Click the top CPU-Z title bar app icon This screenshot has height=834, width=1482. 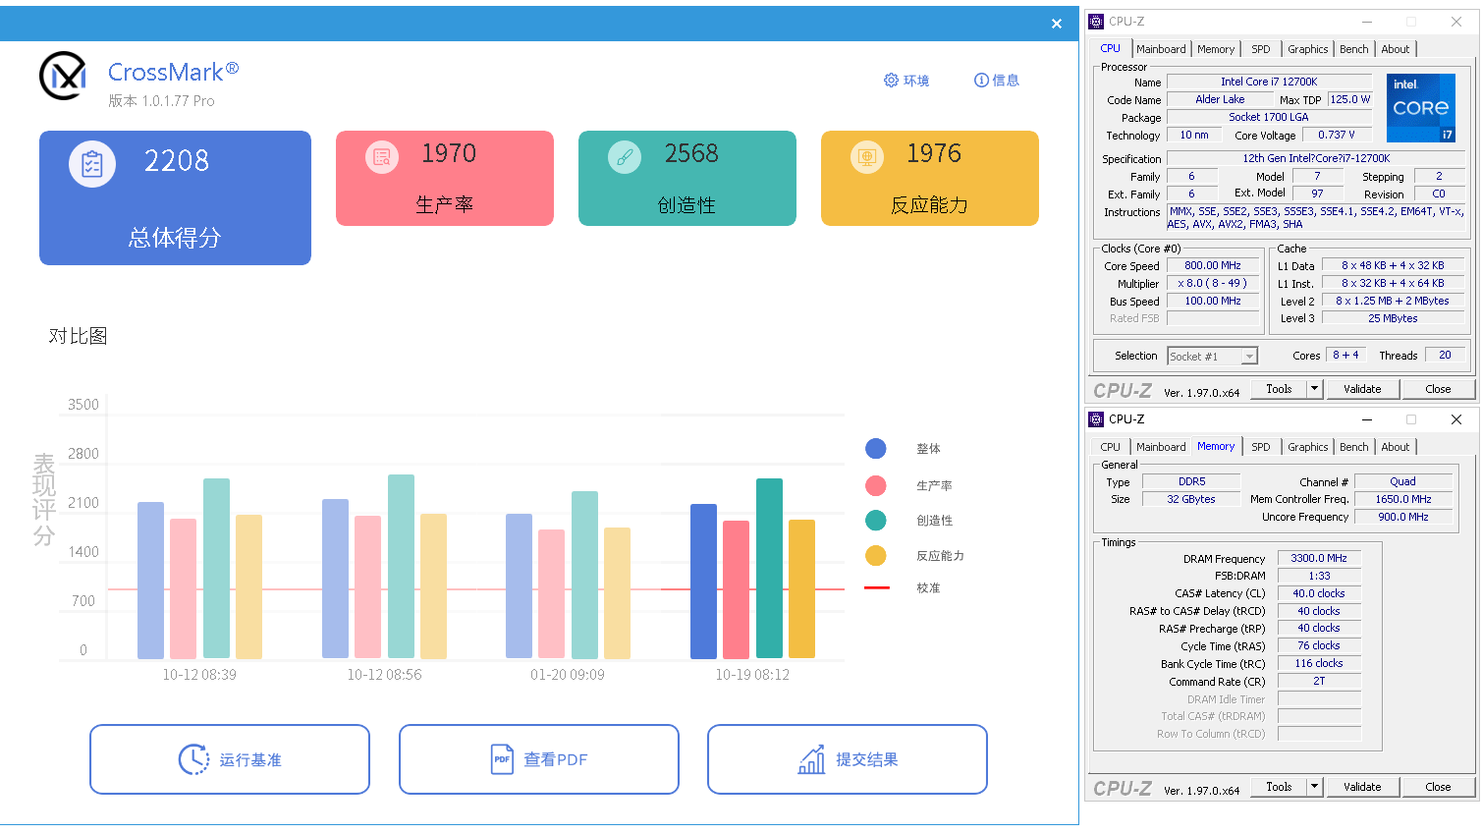click(1097, 22)
